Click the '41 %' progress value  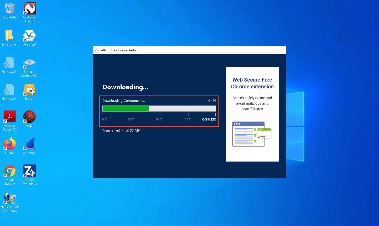pyautogui.click(x=212, y=101)
